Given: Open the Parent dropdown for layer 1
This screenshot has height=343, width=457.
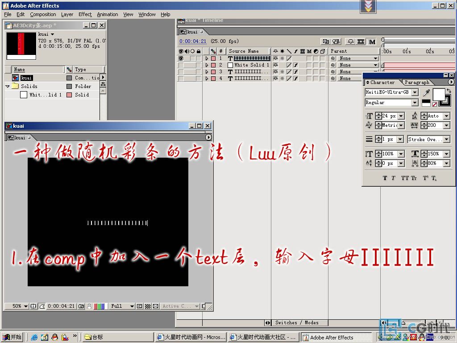Looking at the screenshot, I should pyautogui.click(x=358, y=59).
